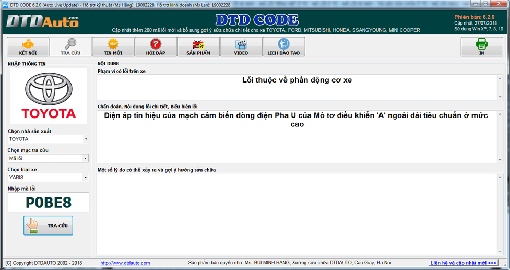Open the VIDEO clapperboard button
Screen dimensions: 510x270
pos(241,47)
